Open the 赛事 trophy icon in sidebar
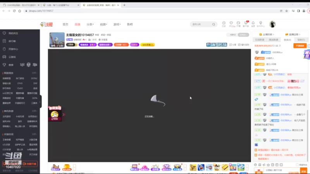 pos(4,65)
